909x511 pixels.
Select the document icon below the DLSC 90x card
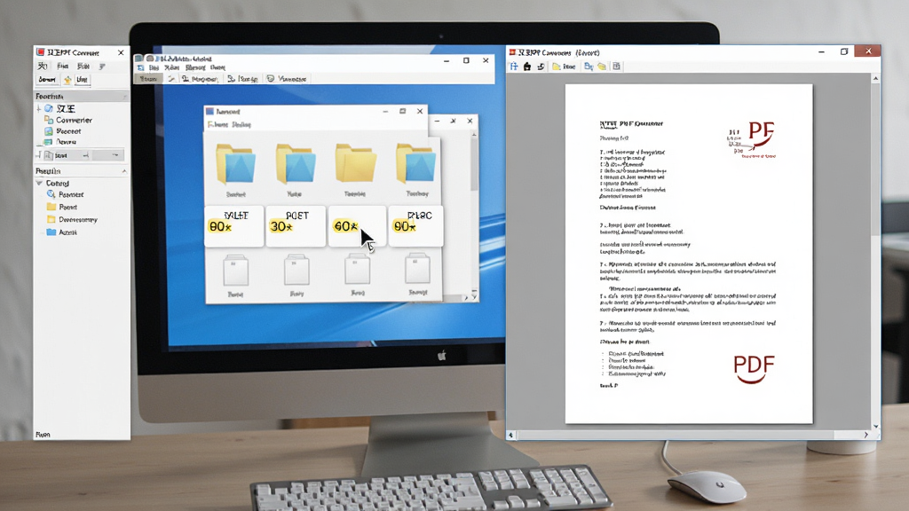417,268
